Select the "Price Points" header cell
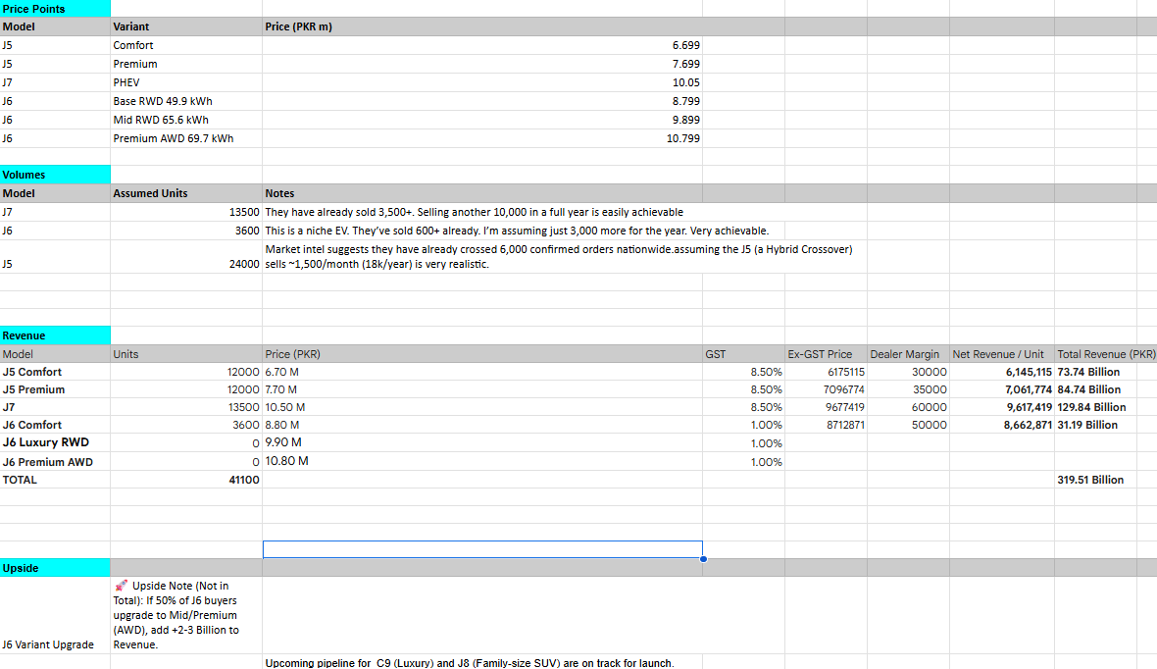The image size is (1157, 669). pyautogui.click(x=54, y=8)
